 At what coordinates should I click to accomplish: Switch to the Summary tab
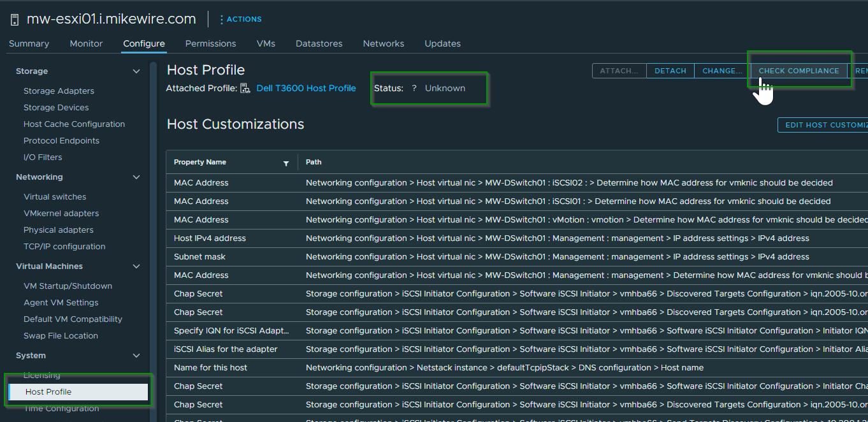(29, 43)
